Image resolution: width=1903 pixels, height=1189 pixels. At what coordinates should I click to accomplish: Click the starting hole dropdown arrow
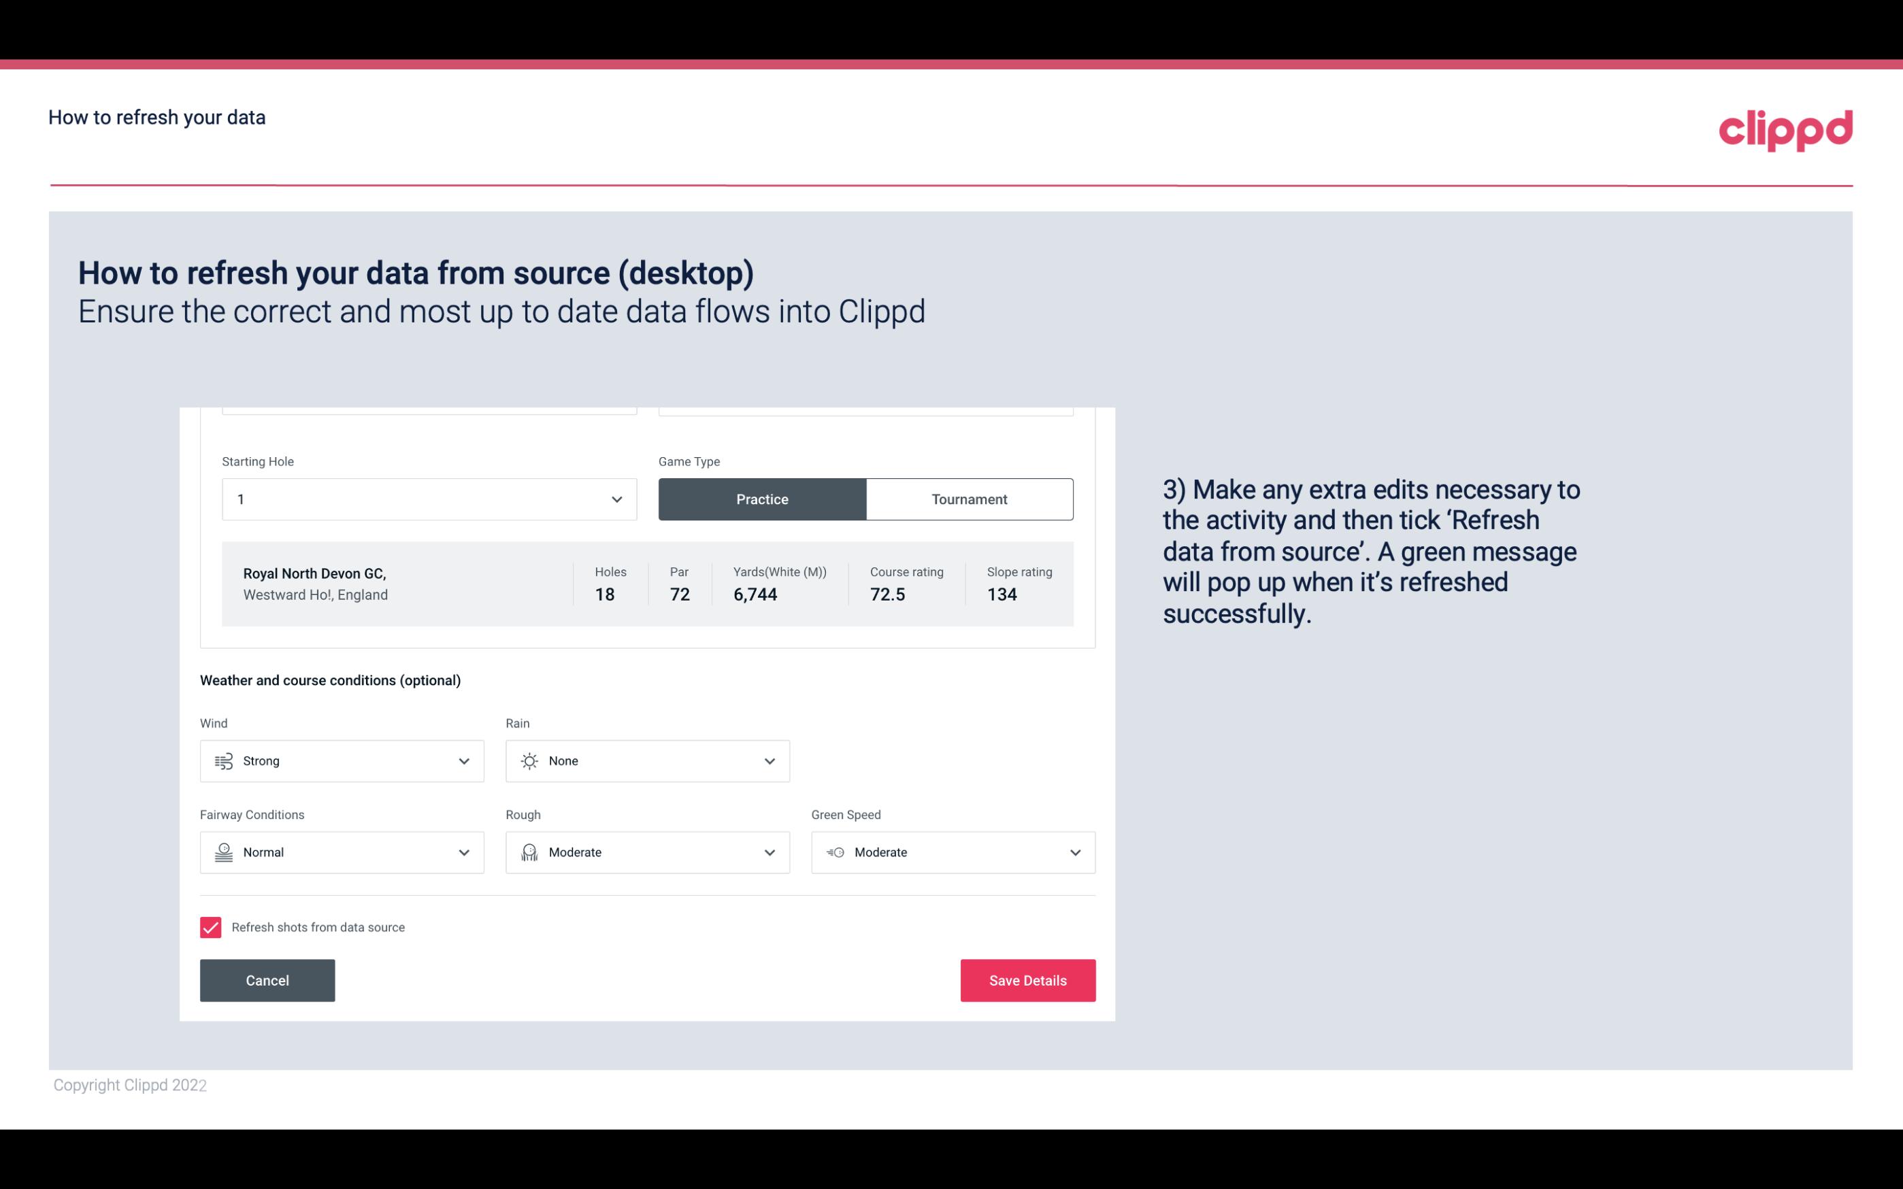click(616, 499)
